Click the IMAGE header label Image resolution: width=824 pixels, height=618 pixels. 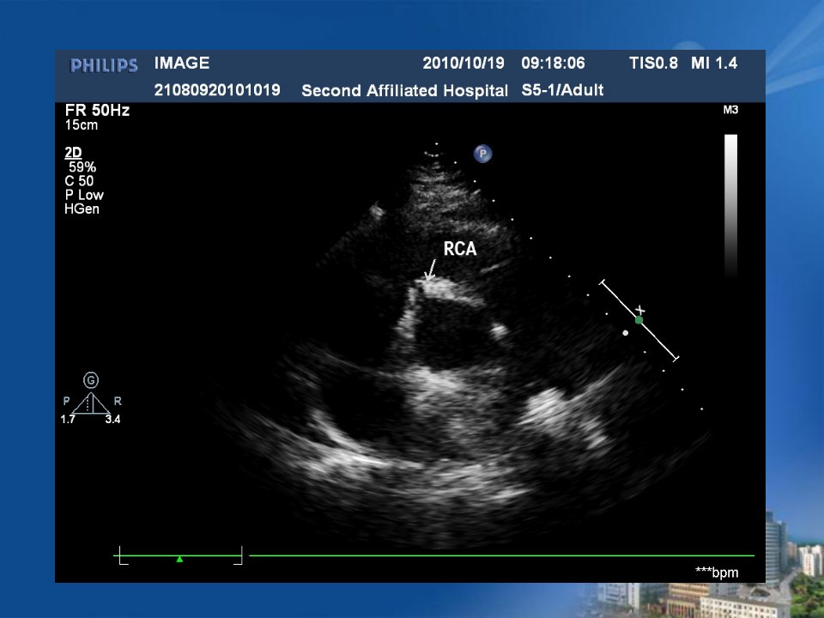click(x=182, y=63)
